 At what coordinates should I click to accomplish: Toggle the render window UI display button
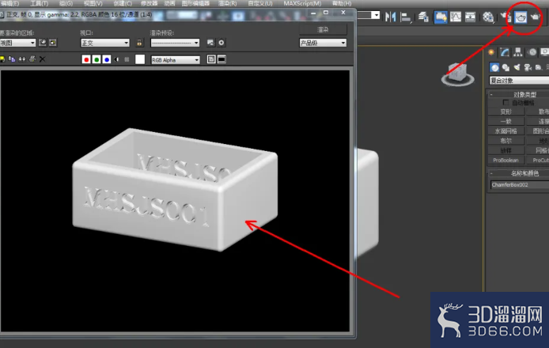point(221,59)
